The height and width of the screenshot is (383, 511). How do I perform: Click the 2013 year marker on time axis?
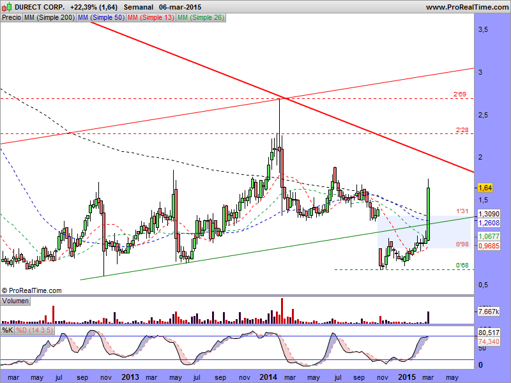[130, 377]
